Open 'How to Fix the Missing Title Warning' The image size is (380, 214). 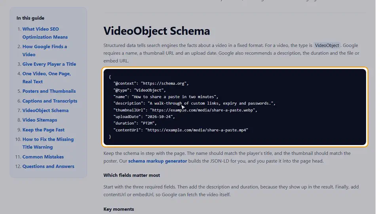click(48, 143)
